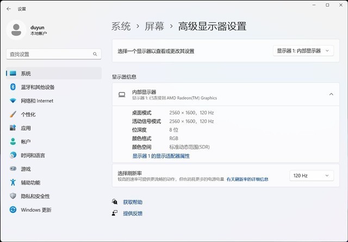The width and height of the screenshot is (348, 242).
Task: Open 有关刷新率的详细信息 link
Action: click(x=247, y=179)
